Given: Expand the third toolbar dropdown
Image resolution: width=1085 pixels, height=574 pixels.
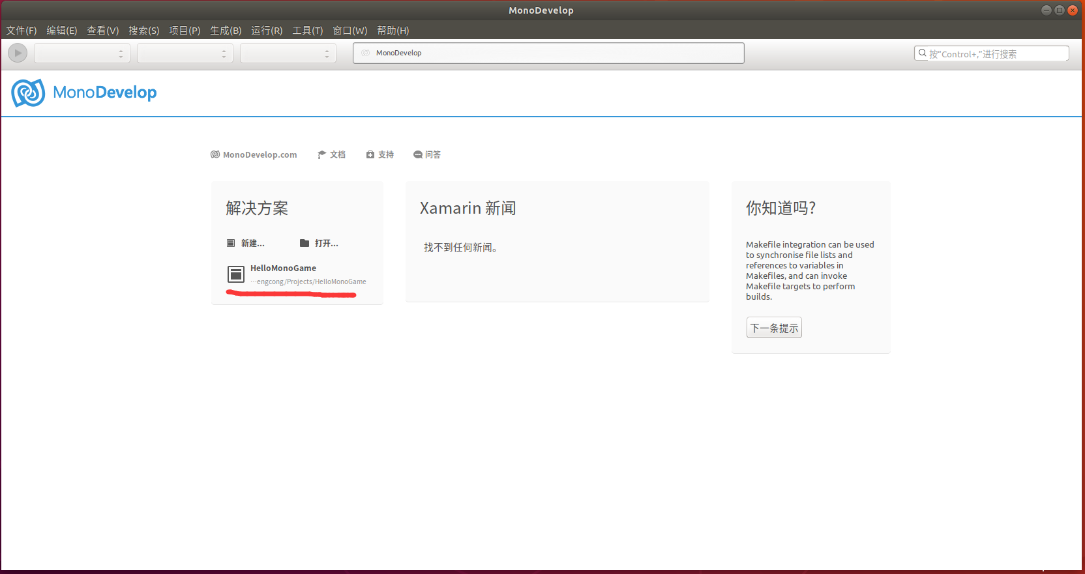Looking at the screenshot, I should (x=288, y=53).
